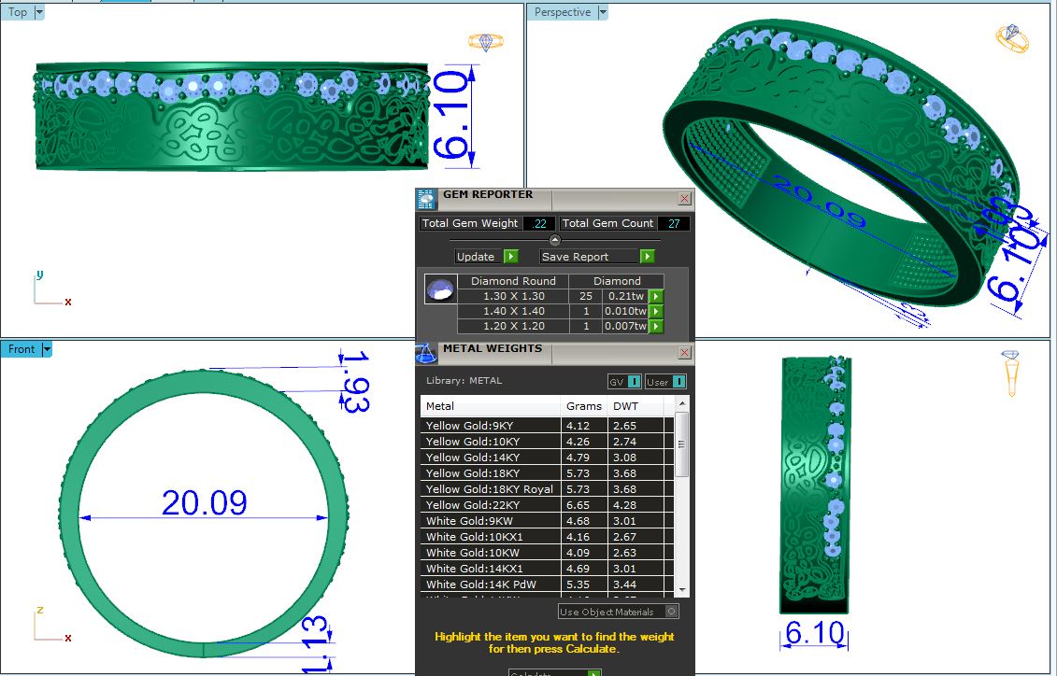Click green arrow for 1.20 X 1.20 row
Image resolution: width=1057 pixels, height=676 pixels.
[656, 327]
